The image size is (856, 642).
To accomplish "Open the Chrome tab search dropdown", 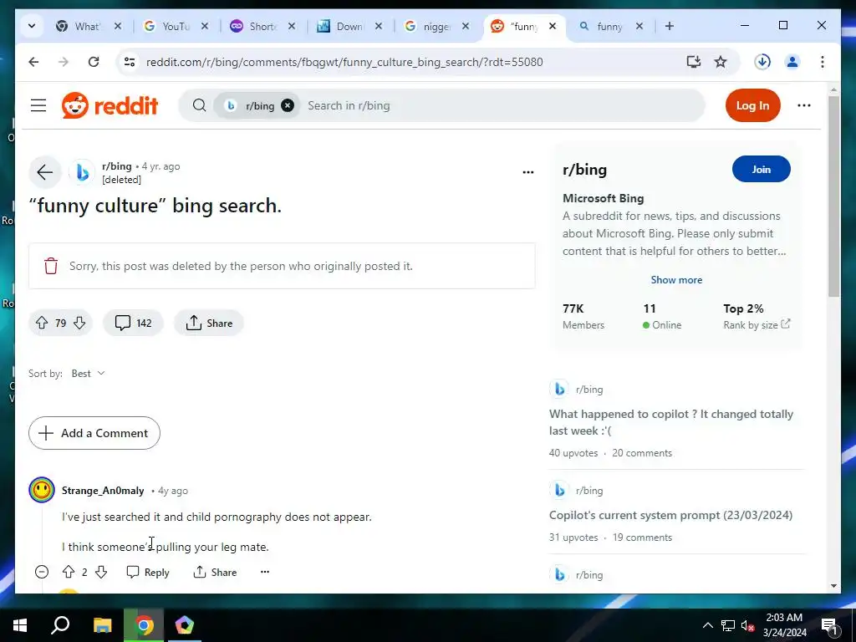I will click(x=32, y=26).
